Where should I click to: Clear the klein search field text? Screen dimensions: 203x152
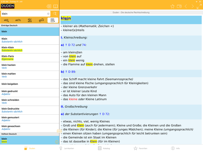pyautogui.click(x=48, y=14)
